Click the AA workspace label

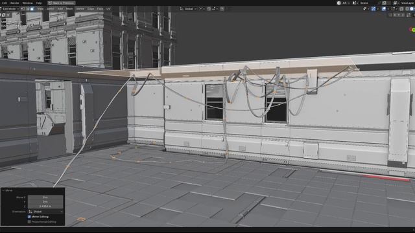pyautogui.click(x=344, y=3)
